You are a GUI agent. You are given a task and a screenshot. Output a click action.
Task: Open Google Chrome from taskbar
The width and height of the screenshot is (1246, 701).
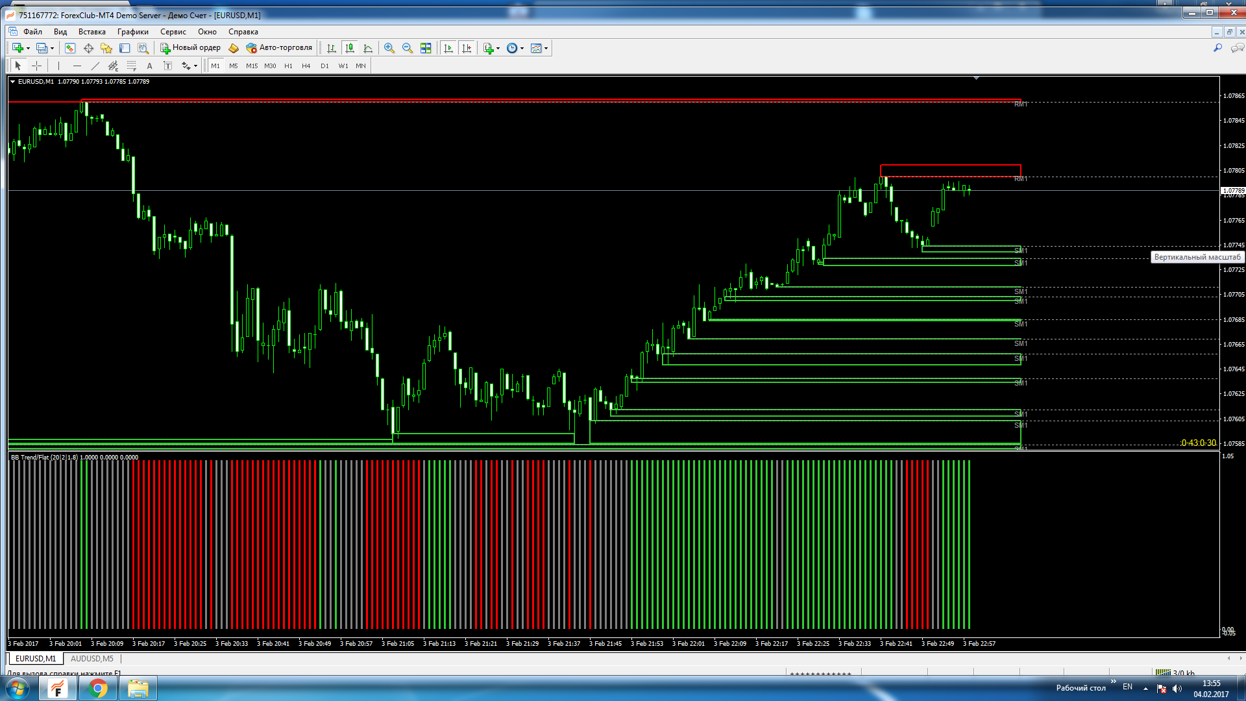tap(98, 689)
